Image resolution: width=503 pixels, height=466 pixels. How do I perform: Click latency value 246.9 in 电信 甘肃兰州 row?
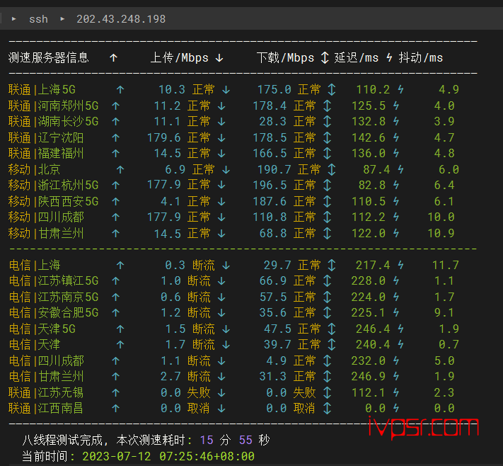[369, 376]
